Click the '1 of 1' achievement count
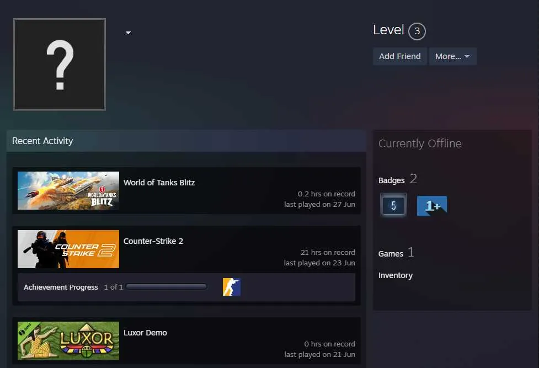The width and height of the screenshot is (539, 368). point(114,287)
